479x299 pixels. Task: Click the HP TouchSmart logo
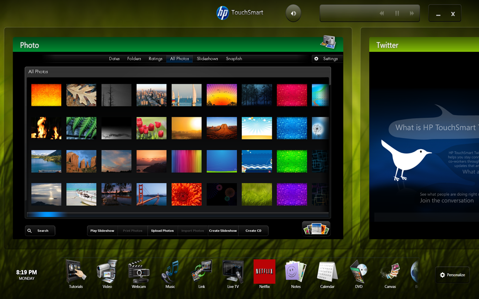(x=240, y=13)
